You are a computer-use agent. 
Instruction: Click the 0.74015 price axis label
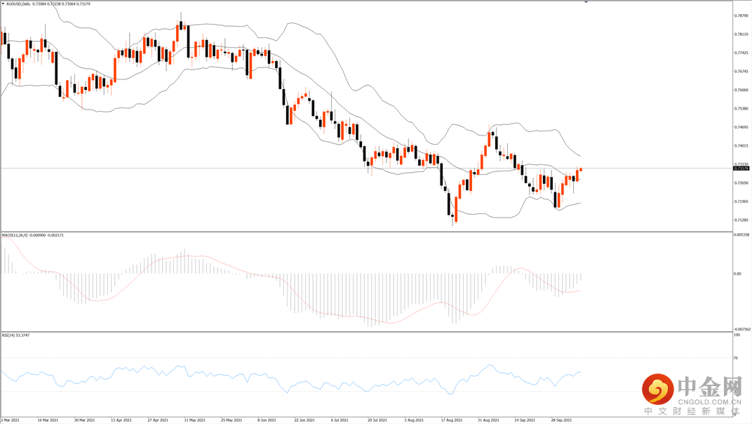741,146
